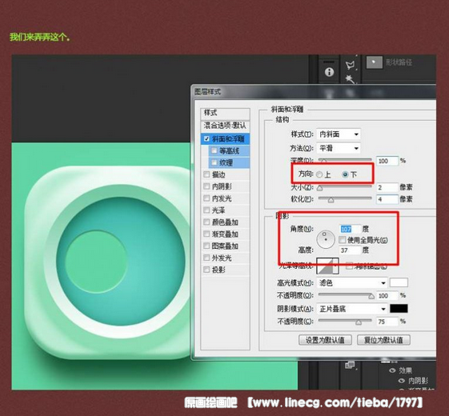The width and height of the screenshot is (449, 416).
Task: Click the white highlight color swatch
Action: tap(399, 283)
